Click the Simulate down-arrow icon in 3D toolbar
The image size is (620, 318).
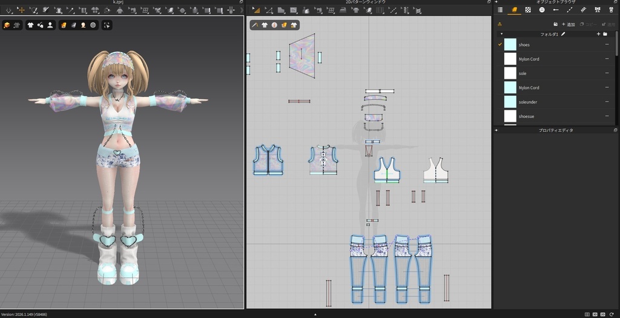(x=8, y=10)
